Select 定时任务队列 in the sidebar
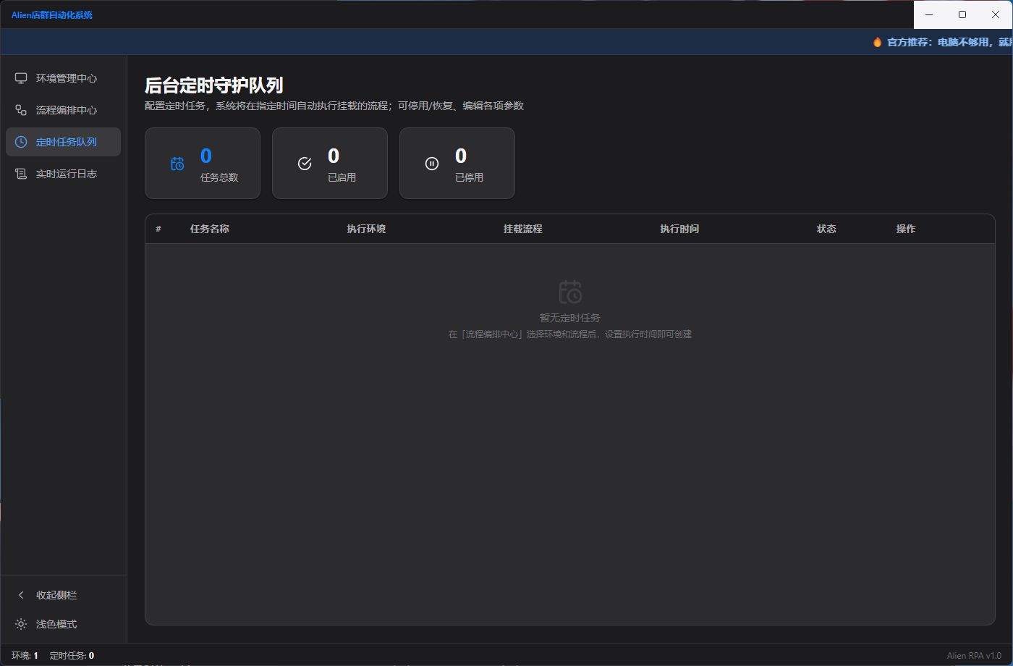 [x=63, y=142]
